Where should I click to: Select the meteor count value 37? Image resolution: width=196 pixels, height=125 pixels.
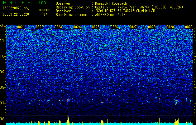(45, 14)
